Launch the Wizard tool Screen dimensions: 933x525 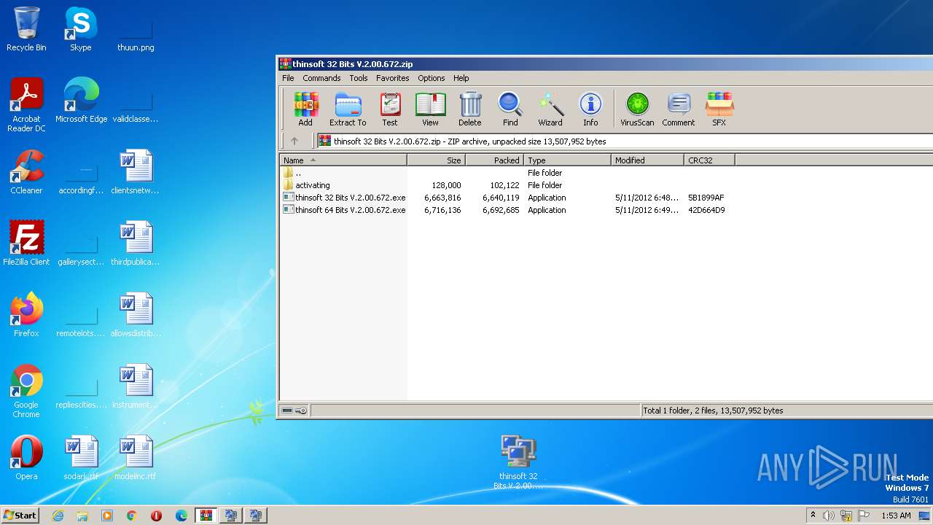pos(550,109)
